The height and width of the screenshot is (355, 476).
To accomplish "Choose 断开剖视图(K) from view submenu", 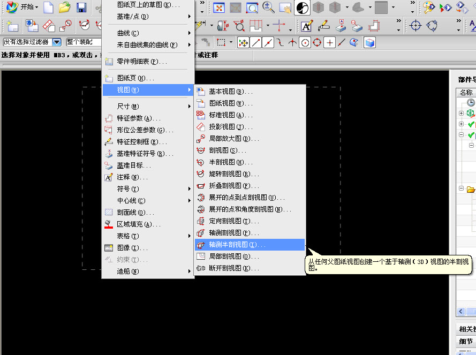I will tap(250, 268).
